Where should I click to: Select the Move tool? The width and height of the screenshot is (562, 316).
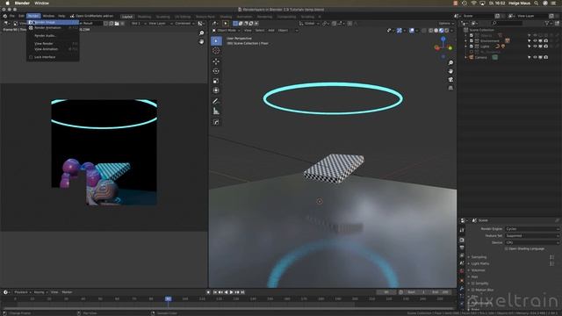[216, 61]
